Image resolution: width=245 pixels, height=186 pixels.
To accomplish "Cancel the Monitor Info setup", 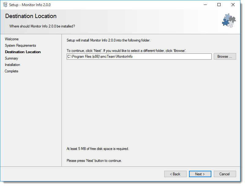I will (x=225, y=174).
